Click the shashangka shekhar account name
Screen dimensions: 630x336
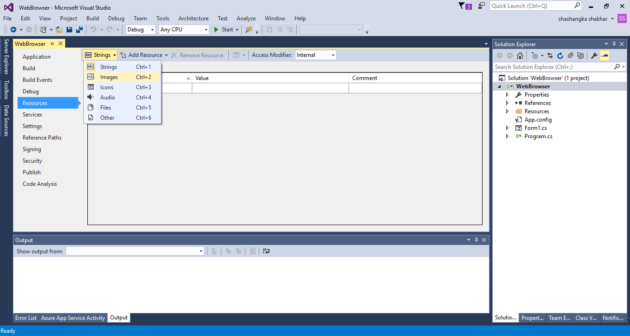(583, 18)
